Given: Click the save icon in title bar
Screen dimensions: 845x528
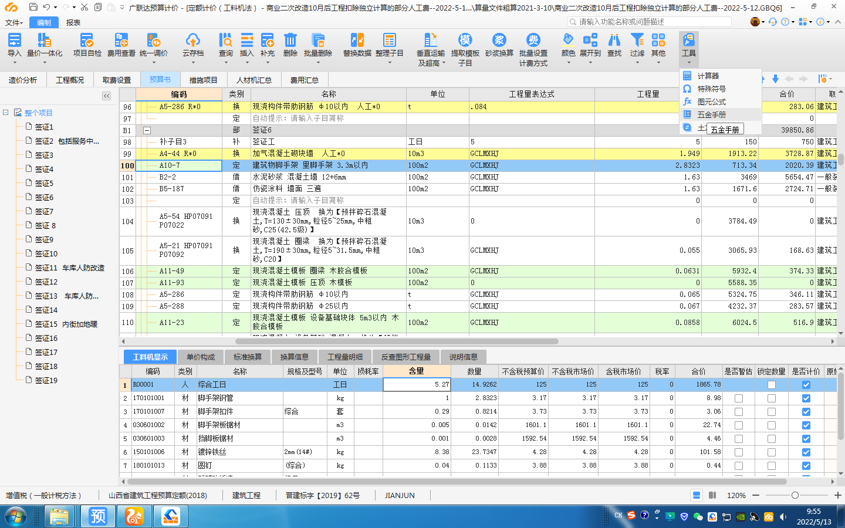Looking at the screenshot, I should tap(33, 7).
